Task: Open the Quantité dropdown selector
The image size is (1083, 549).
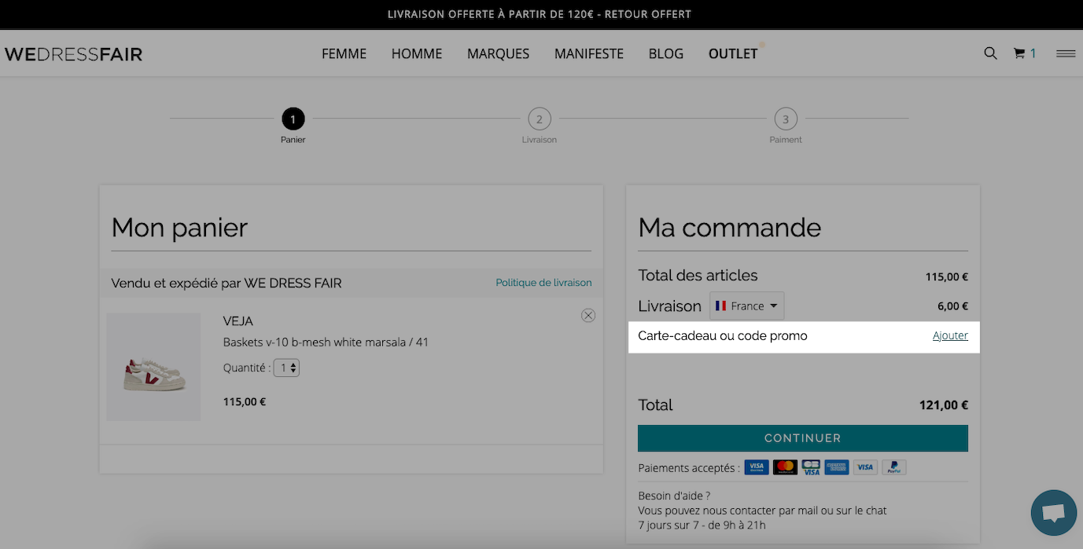Action: (x=286, y=367)
